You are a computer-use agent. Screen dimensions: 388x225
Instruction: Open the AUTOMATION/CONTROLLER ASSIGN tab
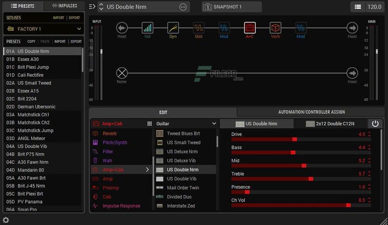311,112
